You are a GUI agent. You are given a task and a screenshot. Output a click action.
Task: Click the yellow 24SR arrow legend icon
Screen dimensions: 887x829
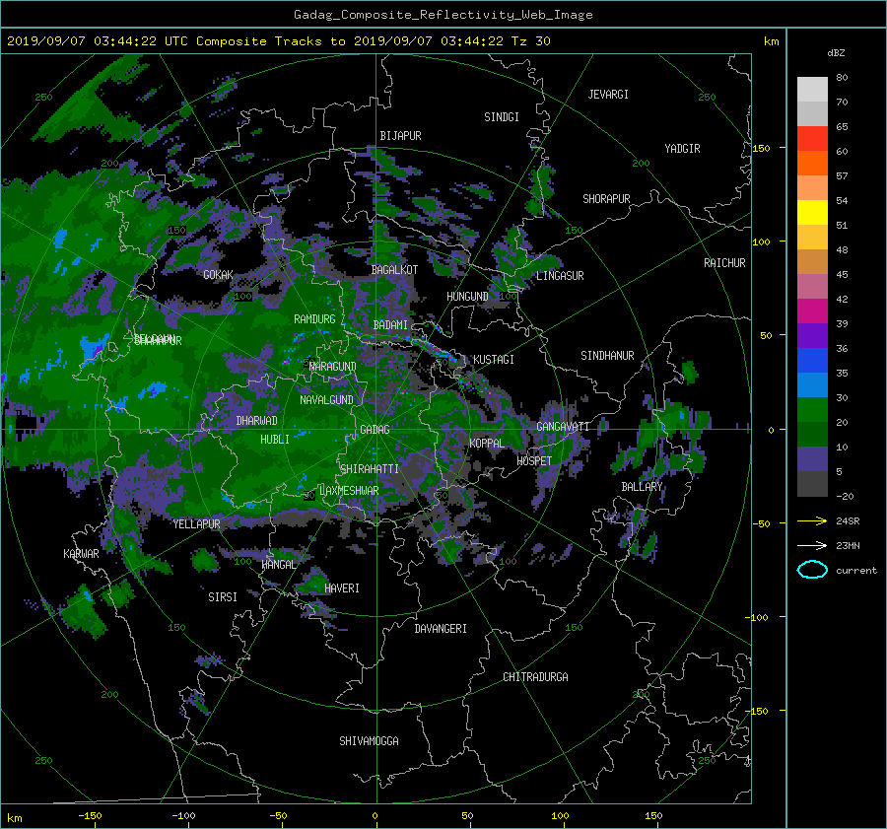coord(812,520)
